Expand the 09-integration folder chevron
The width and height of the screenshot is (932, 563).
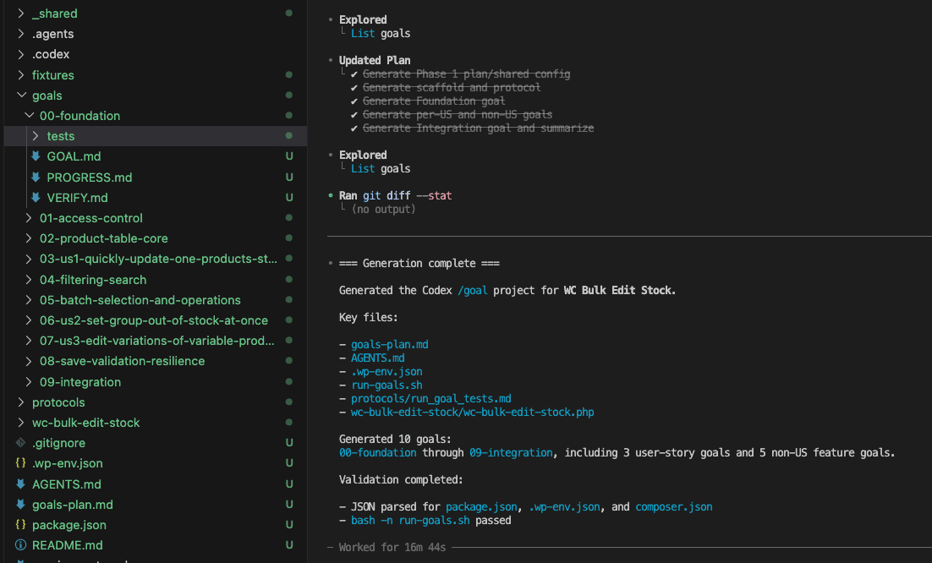pyautogui.click(x=29, y=382)
